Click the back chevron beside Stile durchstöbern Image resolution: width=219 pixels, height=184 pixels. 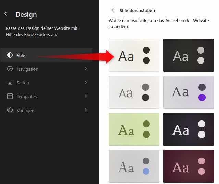112,10
